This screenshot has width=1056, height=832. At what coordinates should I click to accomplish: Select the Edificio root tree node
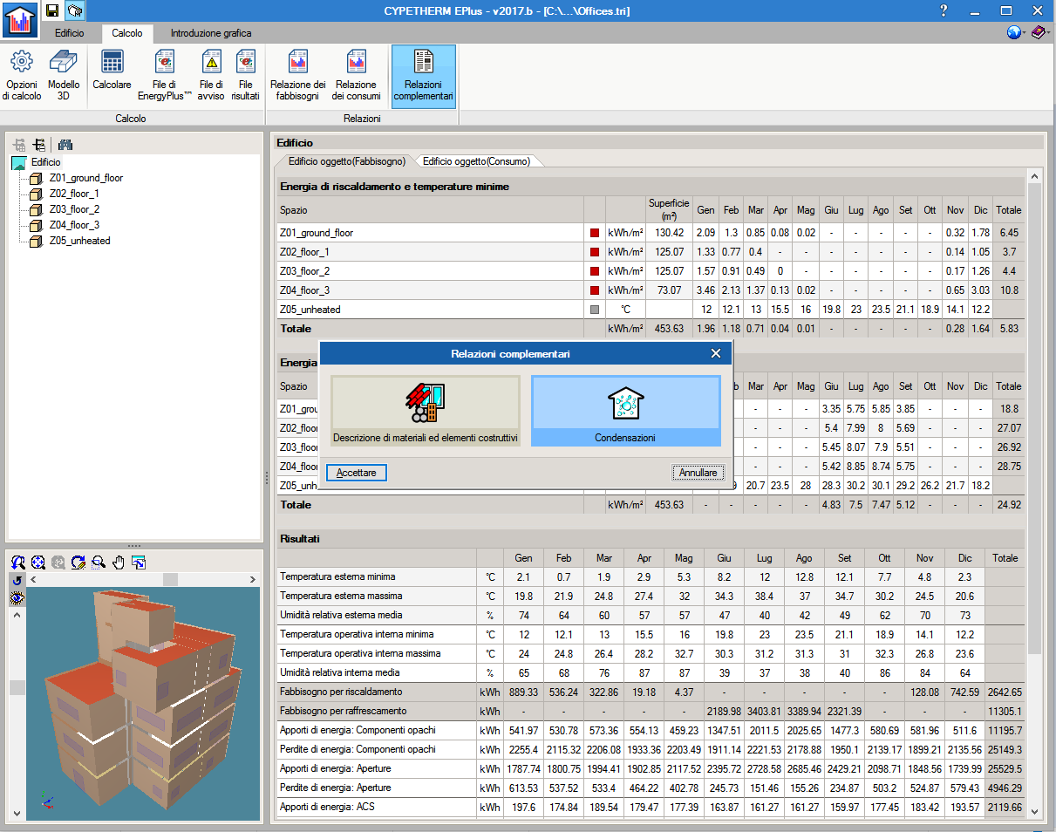pos(46,162)
